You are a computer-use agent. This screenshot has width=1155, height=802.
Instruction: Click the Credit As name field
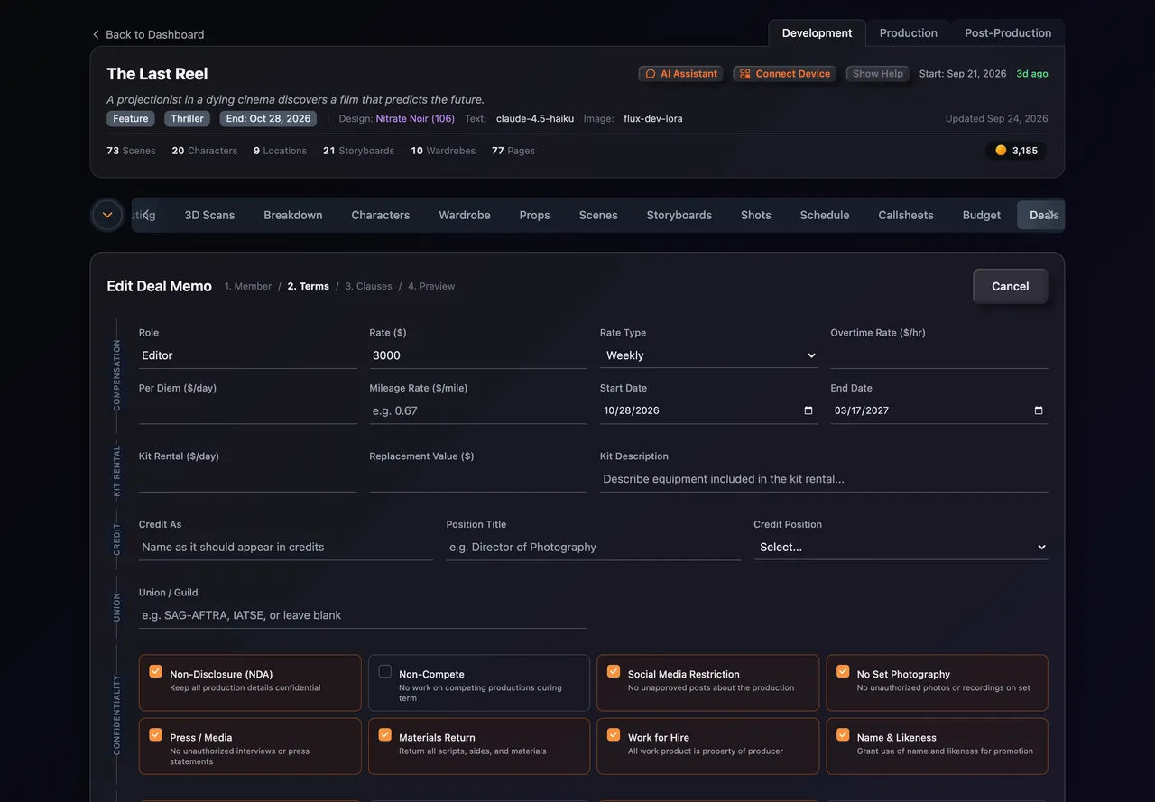(286, 547)
